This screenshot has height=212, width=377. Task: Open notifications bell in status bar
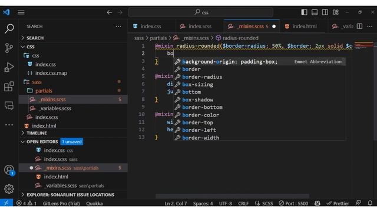(x=370, y=203)
